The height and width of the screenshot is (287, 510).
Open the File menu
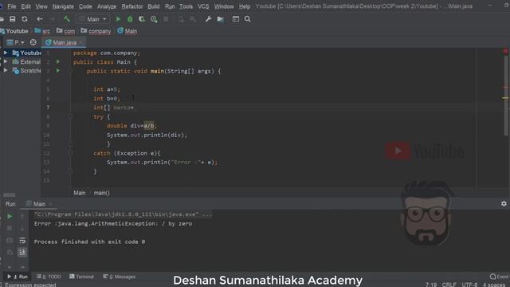tap(12, 6)
